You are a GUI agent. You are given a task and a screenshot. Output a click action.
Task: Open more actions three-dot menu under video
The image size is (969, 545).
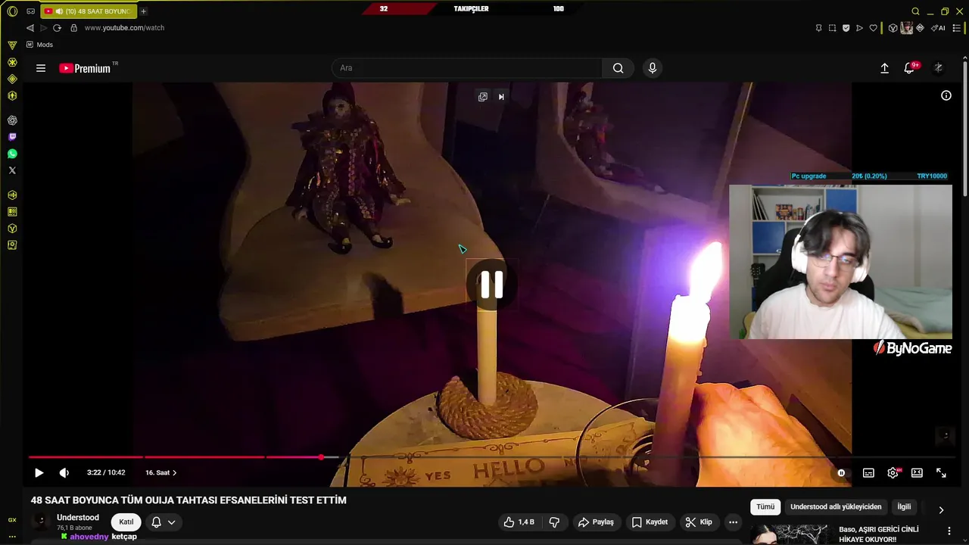pyautogui.click(x=733, y=522)
